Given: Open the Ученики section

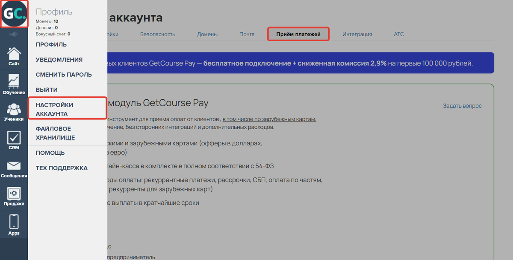Looking at the screenshot, I should [x=14, y=112].
